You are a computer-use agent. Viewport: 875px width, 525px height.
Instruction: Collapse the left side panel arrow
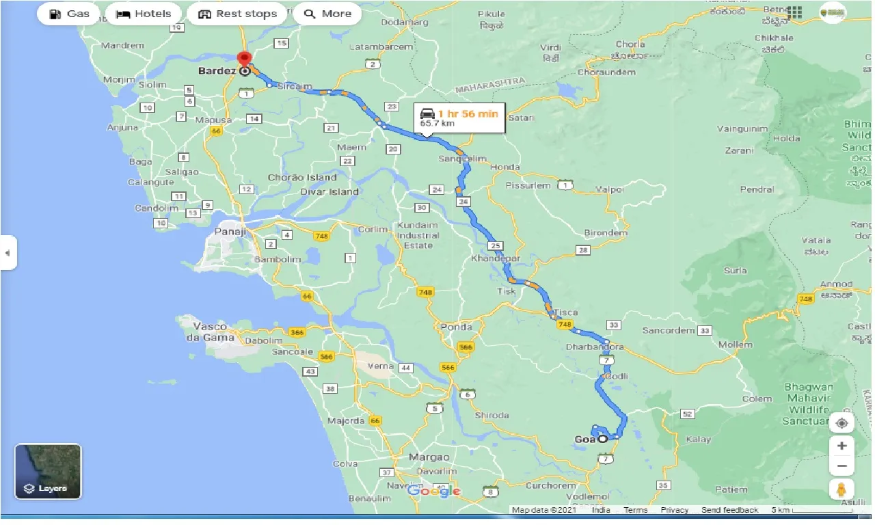[x=8, y=252]
